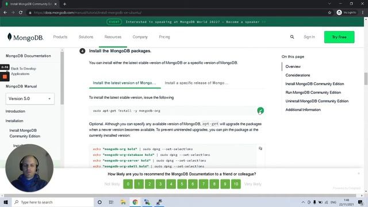Open the Resources menu

pos(113,37)
